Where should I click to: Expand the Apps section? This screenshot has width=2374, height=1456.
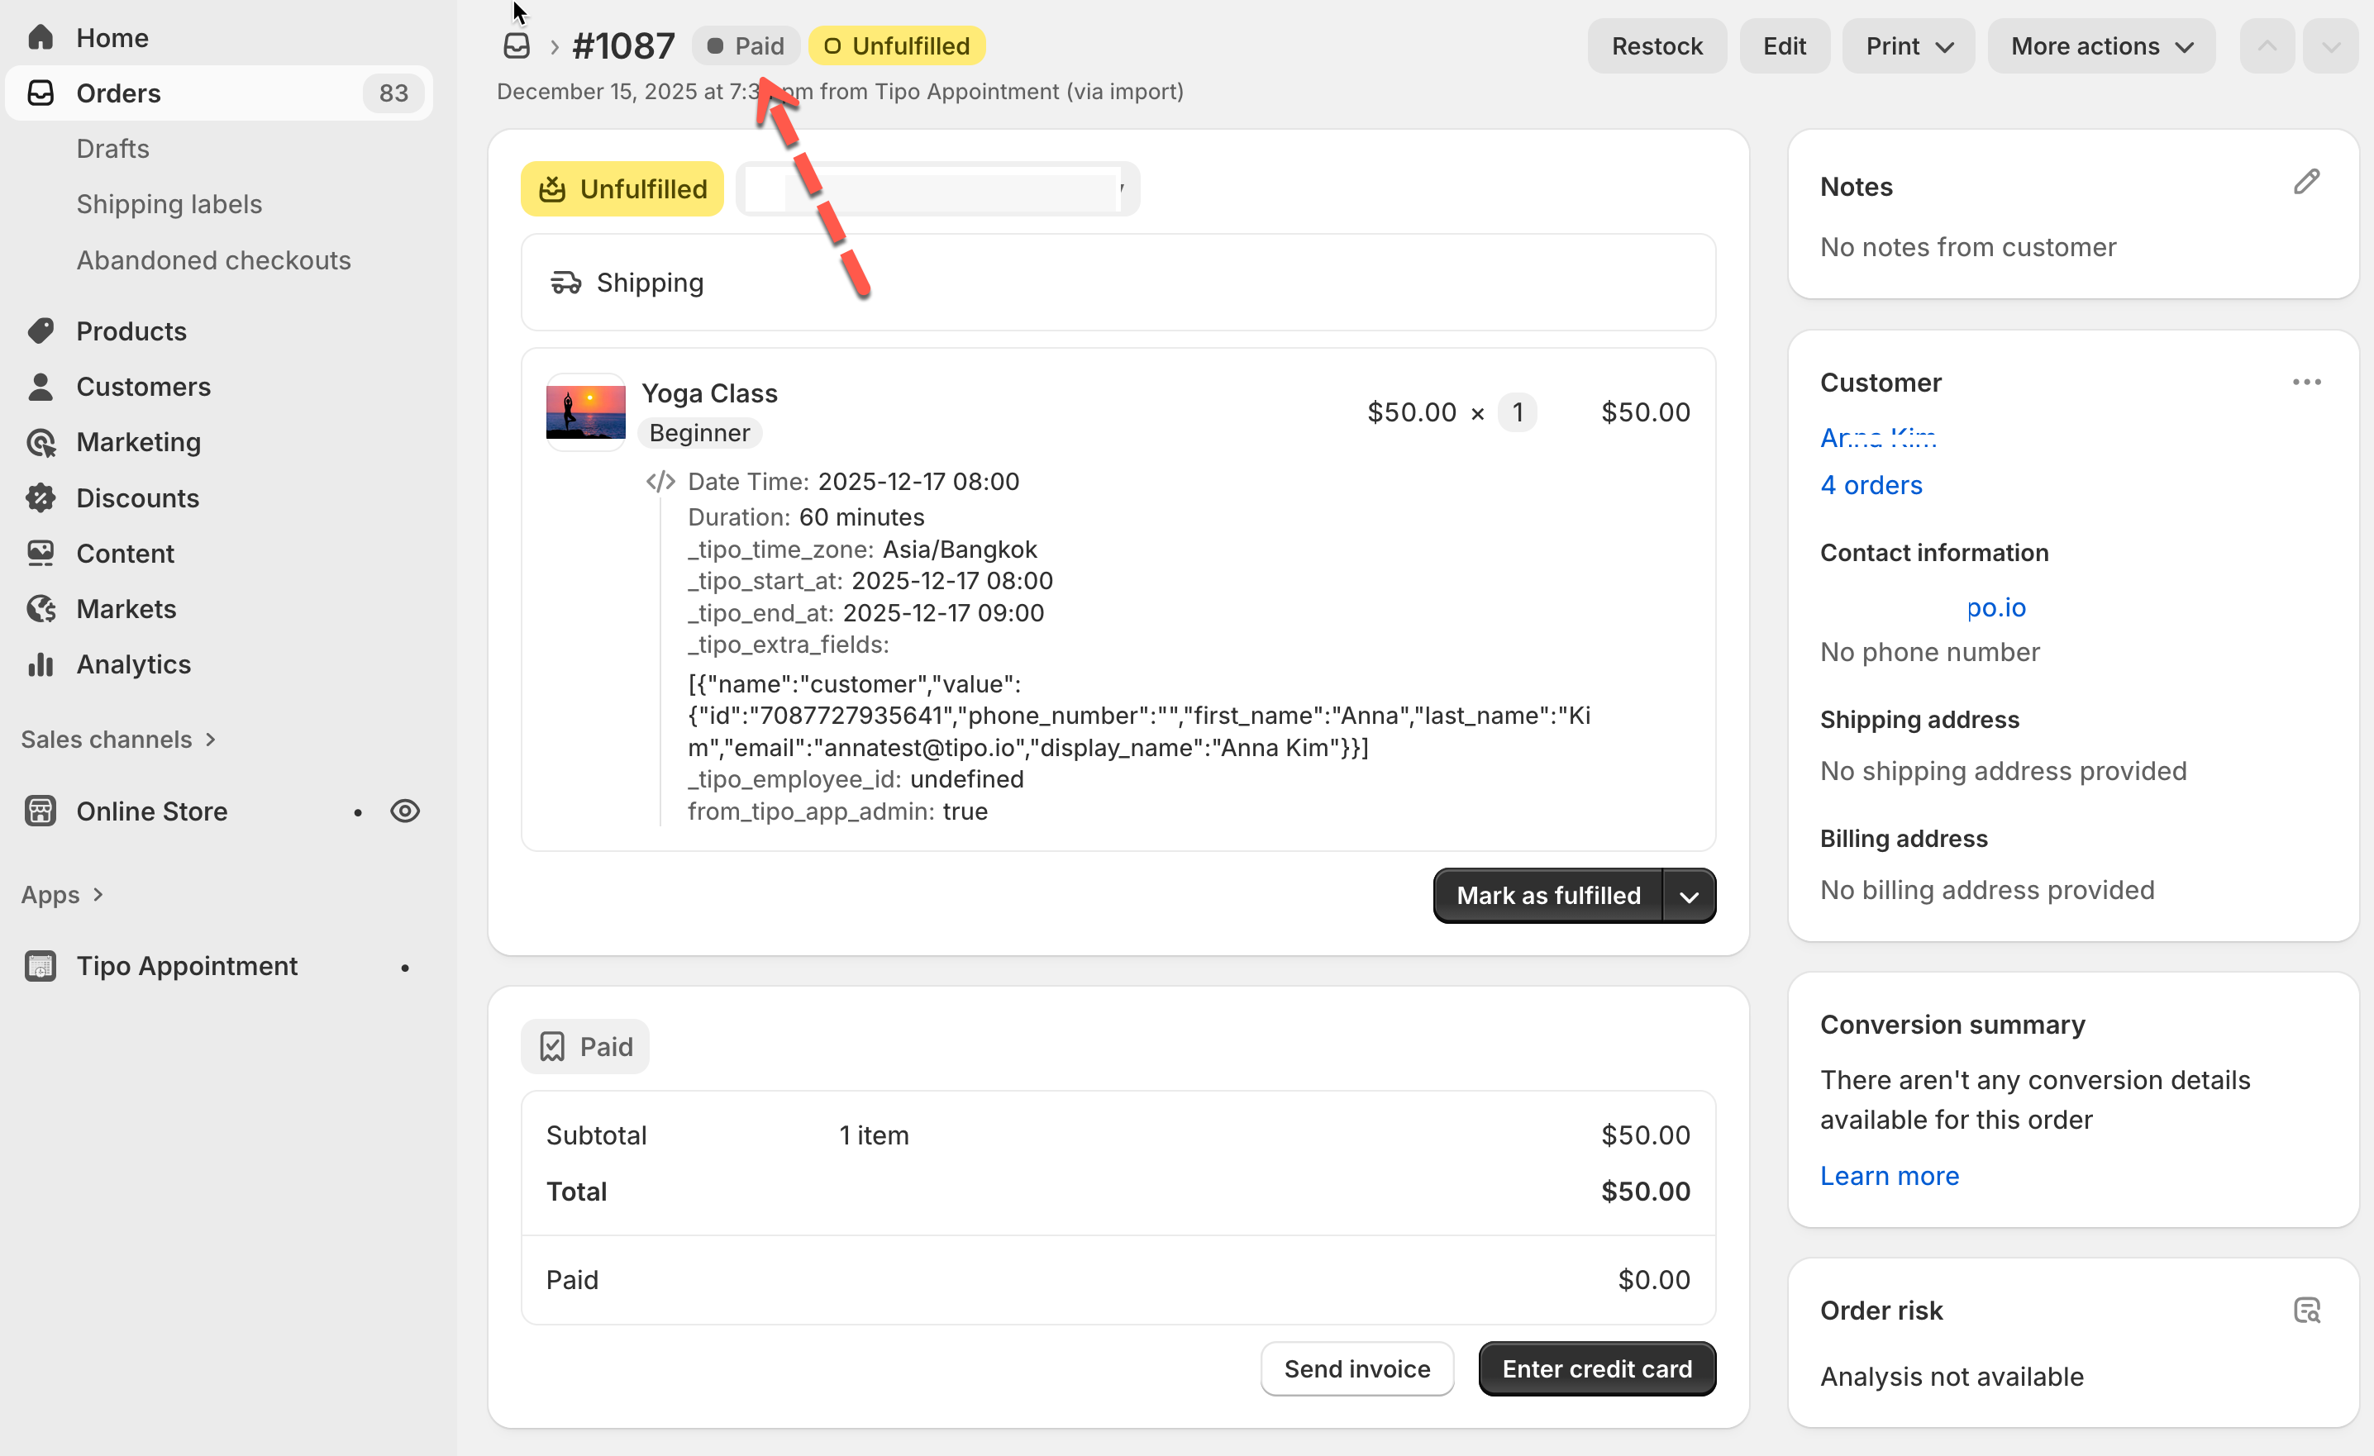coord(62,895)
